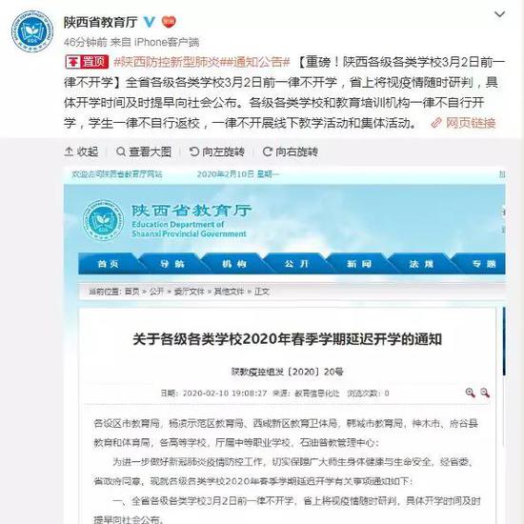The width and height of the screenshot is (524, 524).
Task: Rotate image left with 向左旋转
Action: 217,151
